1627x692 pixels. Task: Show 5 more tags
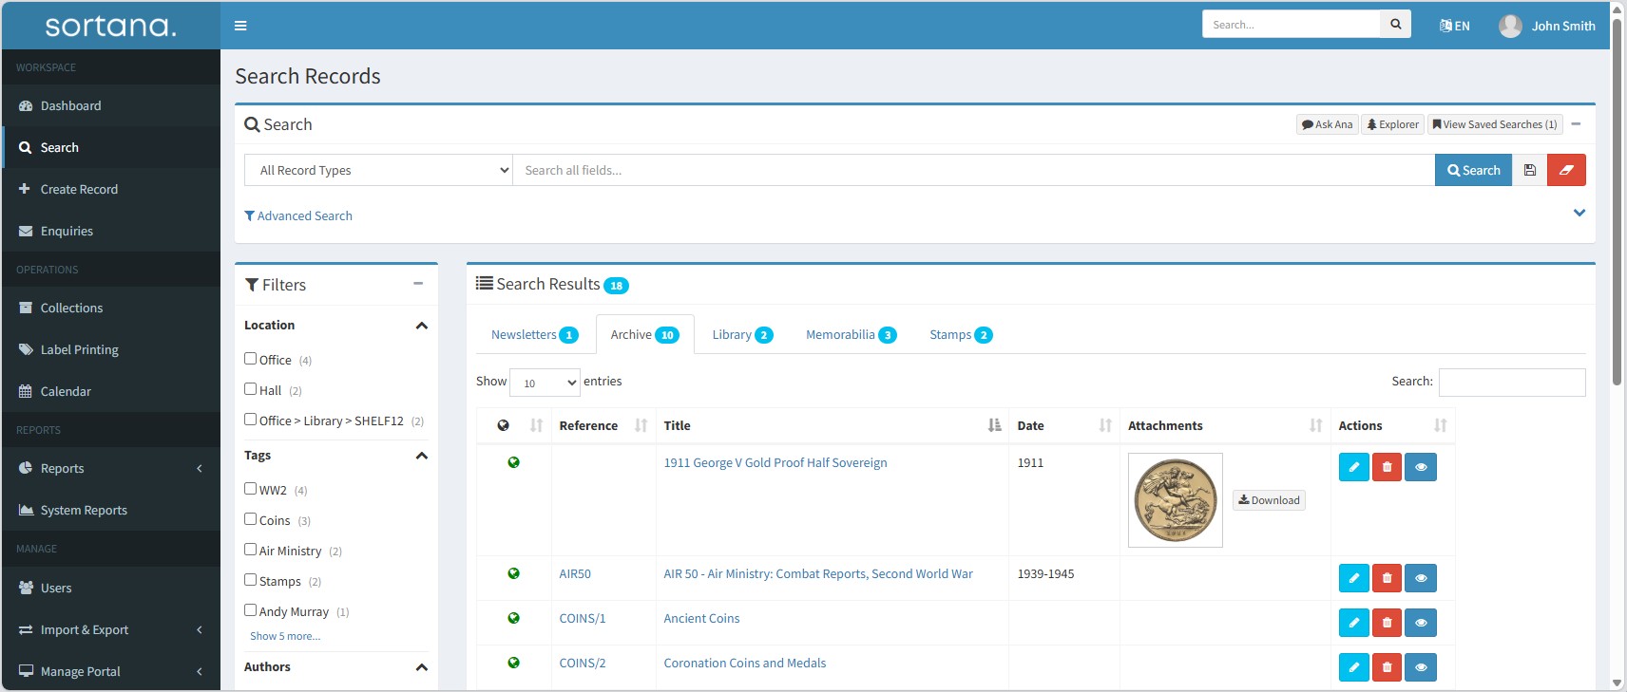285,636
